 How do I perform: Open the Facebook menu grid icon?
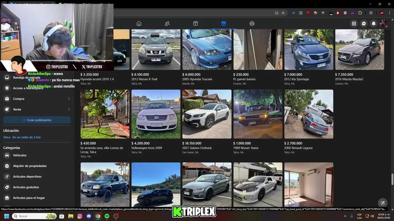tap(354, 24)
